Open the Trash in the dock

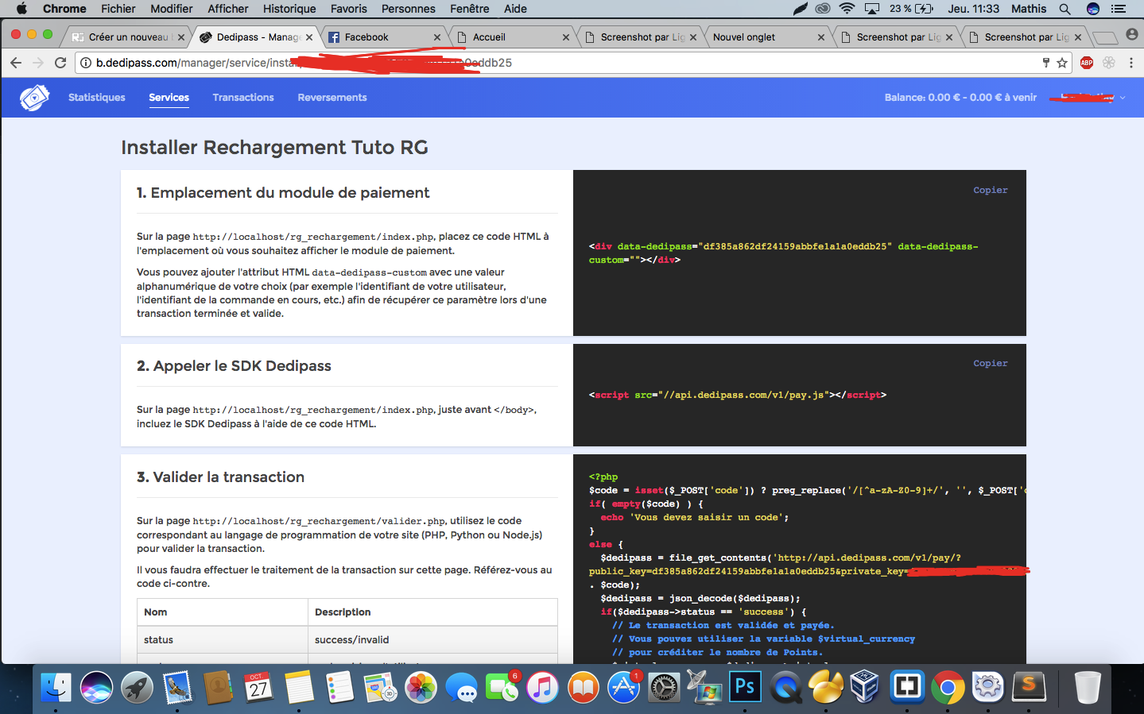(x=1088, y=687)
